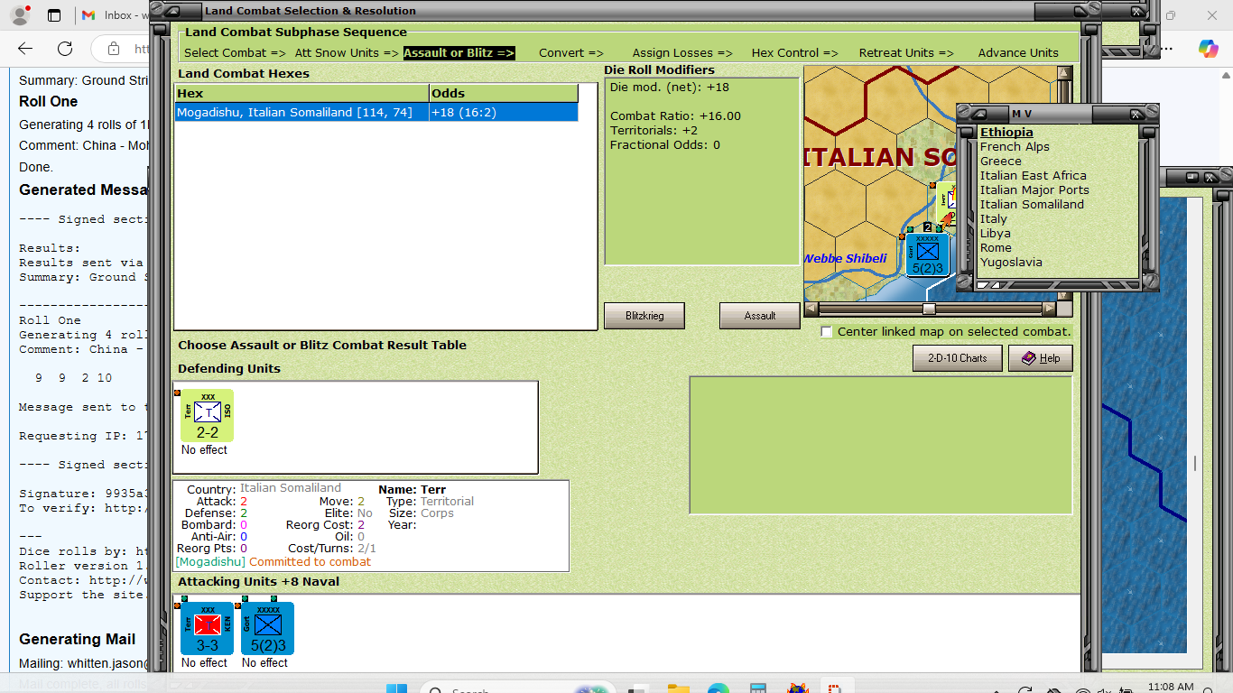Select Yugoslavia in the M V list
This screenshot has width=1233, height=693.
[x=1011, y=263]
